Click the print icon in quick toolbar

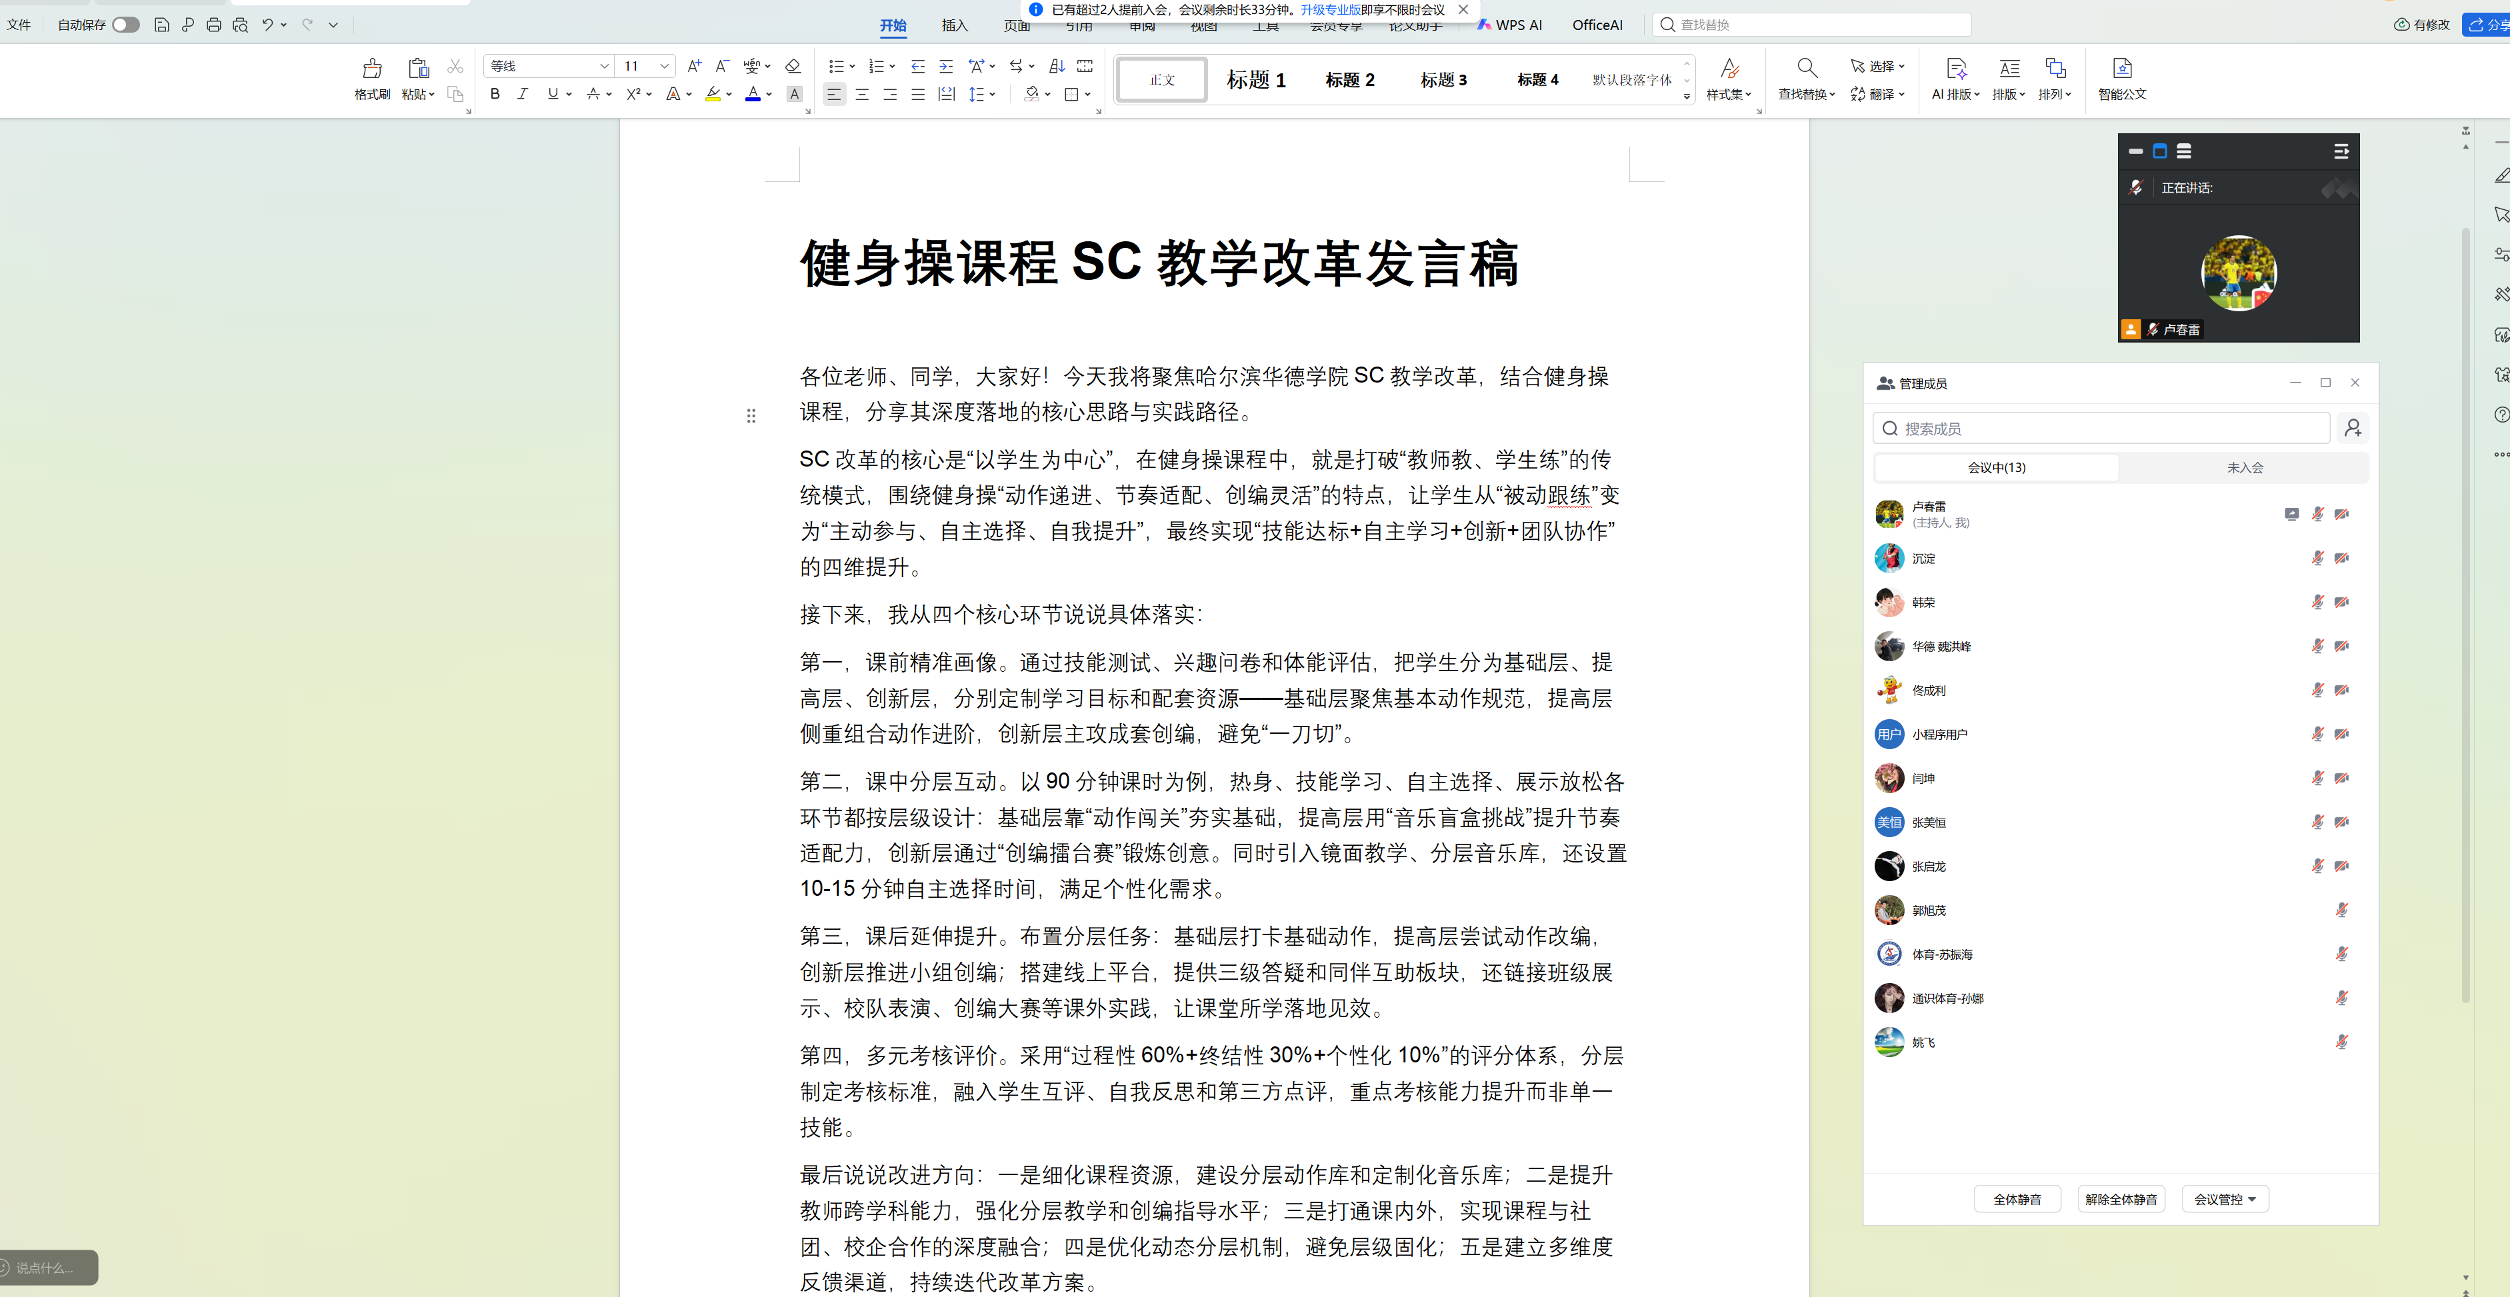point(213,25)
